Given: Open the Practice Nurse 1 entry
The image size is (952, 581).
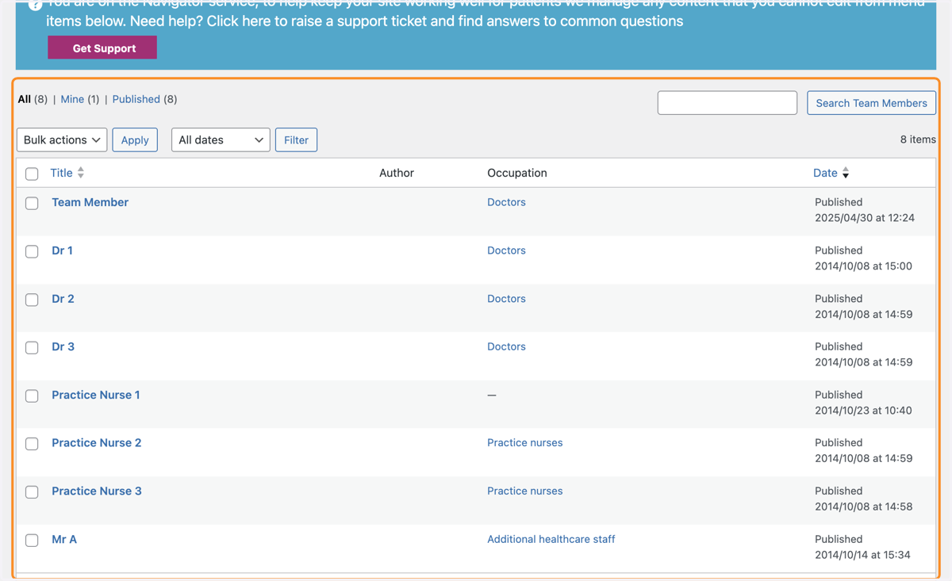Looking at the screenshot, I should tap(96, 395).
